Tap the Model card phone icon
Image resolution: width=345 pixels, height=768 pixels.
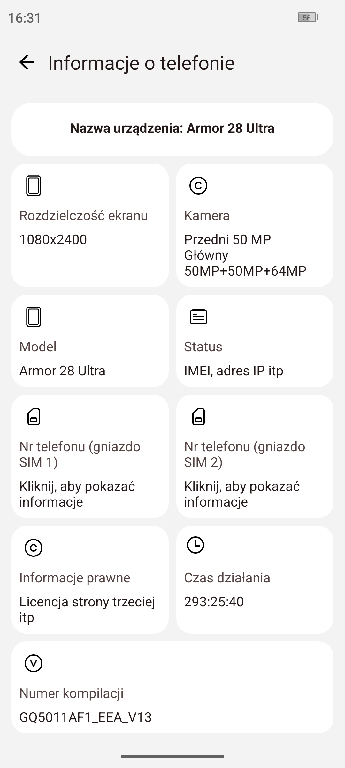(34, 317)
